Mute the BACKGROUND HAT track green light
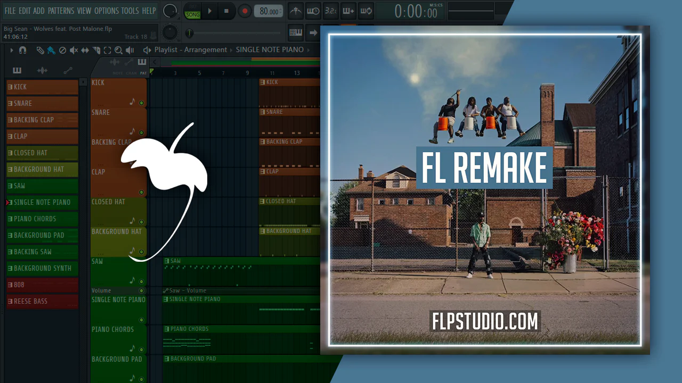This screenshot has width=682, height=383. (141, 252)
